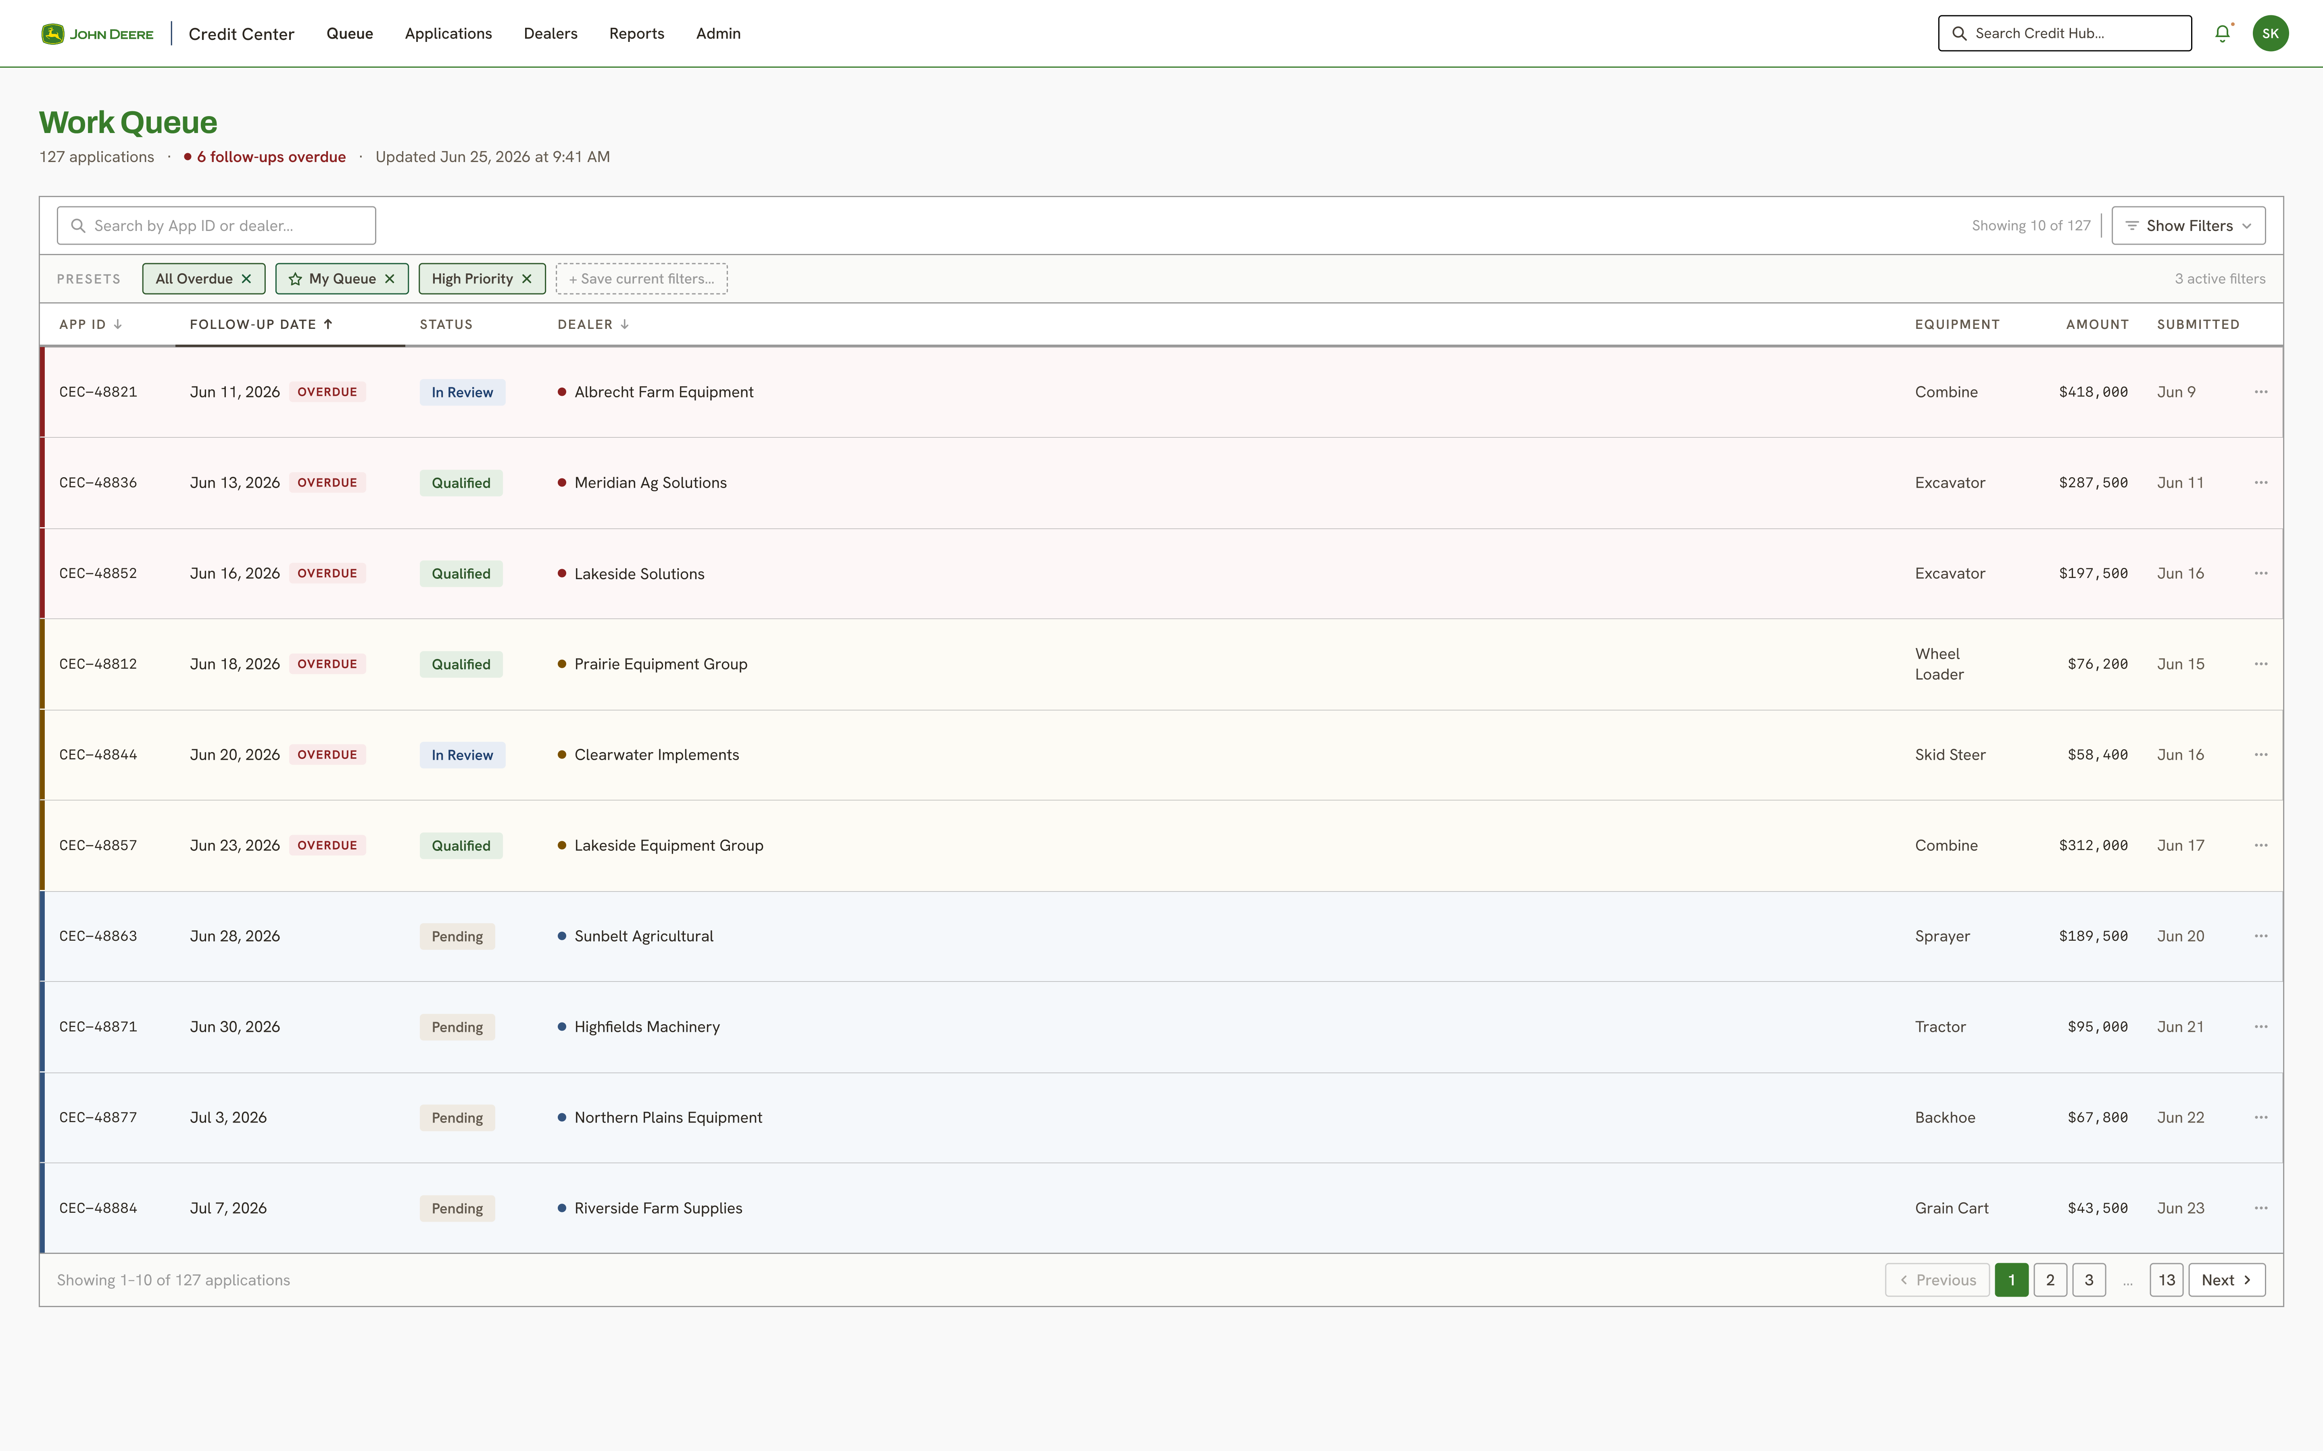Open more options for Sunbelt Agricultural row
Screen dimensions: 2323x1451
[2260, 935]
